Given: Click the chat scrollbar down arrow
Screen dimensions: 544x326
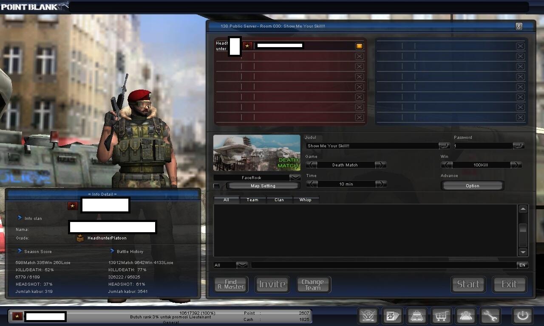Looking at the screenshot, I should 523,252.
